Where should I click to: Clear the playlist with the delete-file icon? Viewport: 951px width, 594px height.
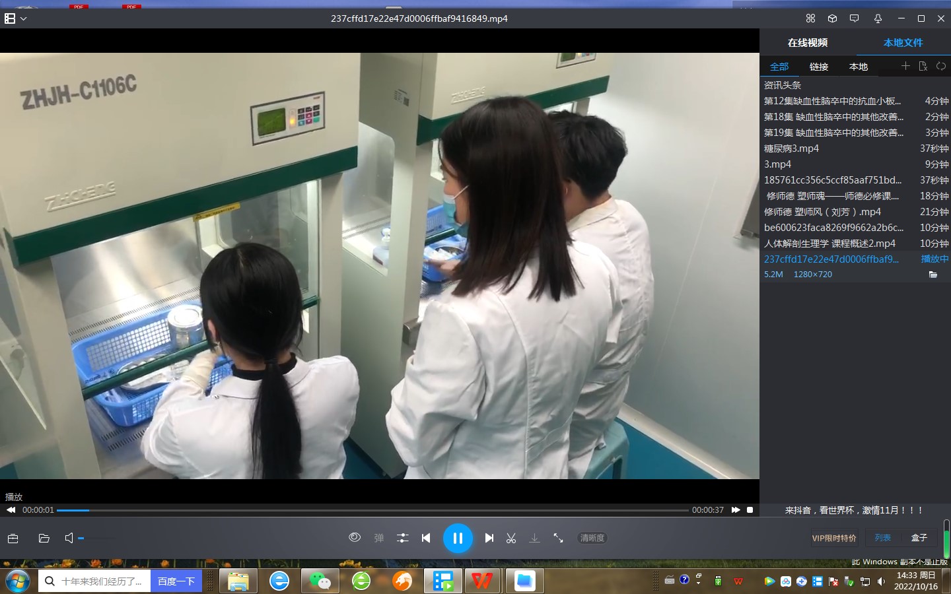coord(923,66)
